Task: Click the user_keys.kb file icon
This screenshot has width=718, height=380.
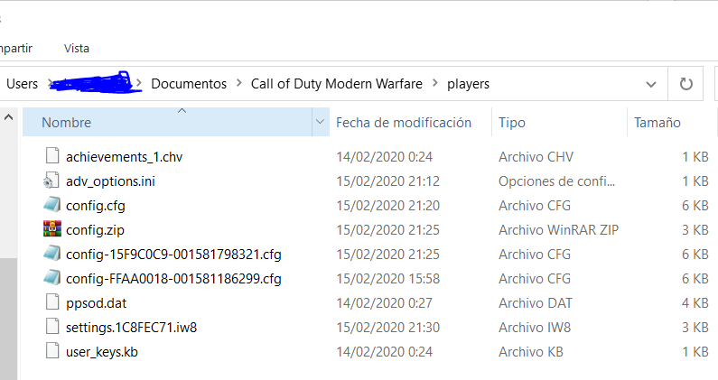Action: click(x=52, y=351)
